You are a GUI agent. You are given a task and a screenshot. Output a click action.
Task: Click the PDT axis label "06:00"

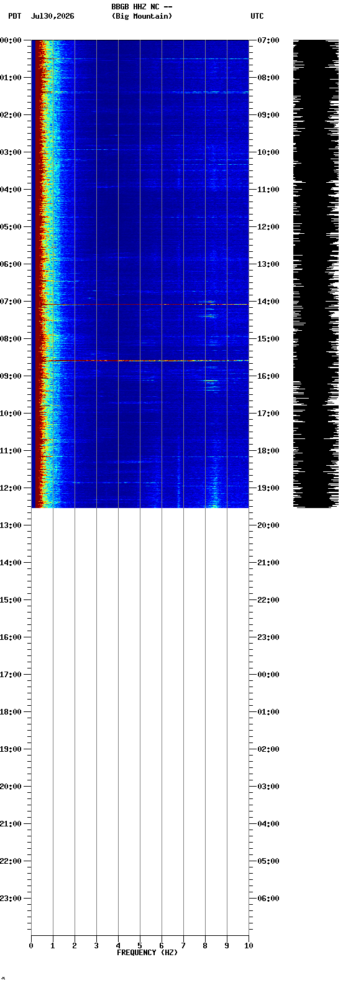click(11, 264)
